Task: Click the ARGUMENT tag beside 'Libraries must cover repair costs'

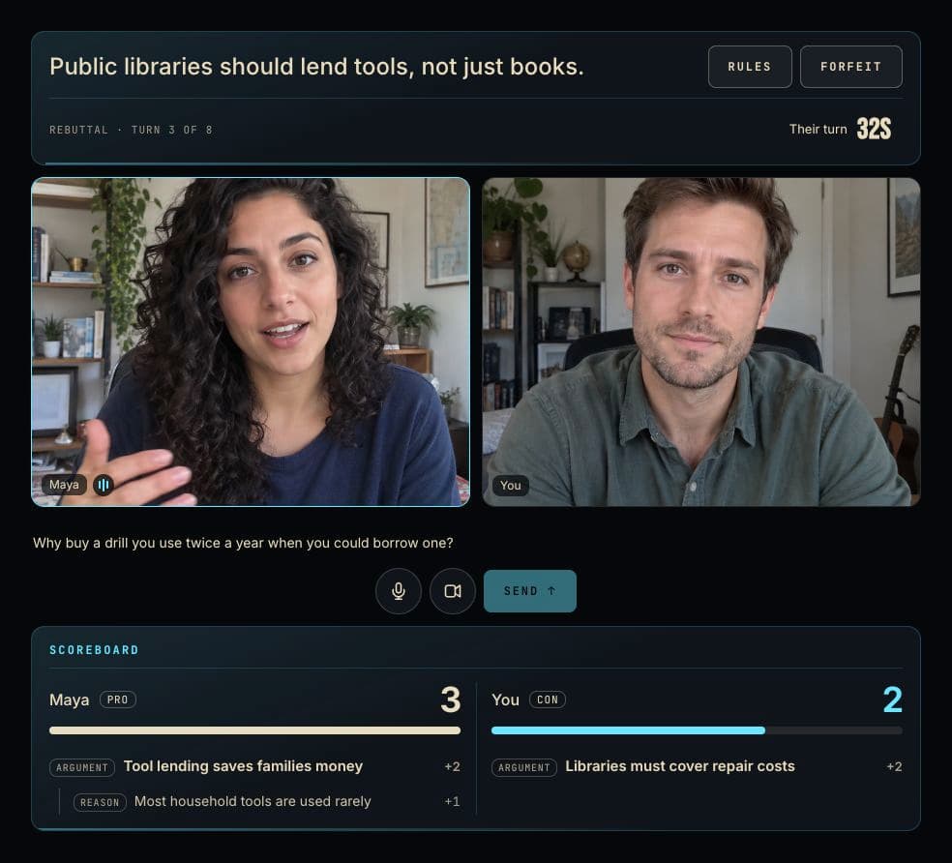Action: (x=524, y=767)
